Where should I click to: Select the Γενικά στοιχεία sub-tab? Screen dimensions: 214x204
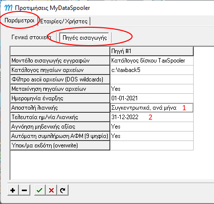(31, 37)
